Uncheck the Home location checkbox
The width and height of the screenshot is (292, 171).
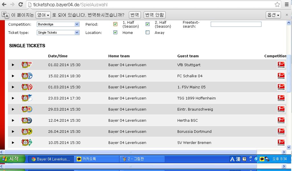point(115,32)
